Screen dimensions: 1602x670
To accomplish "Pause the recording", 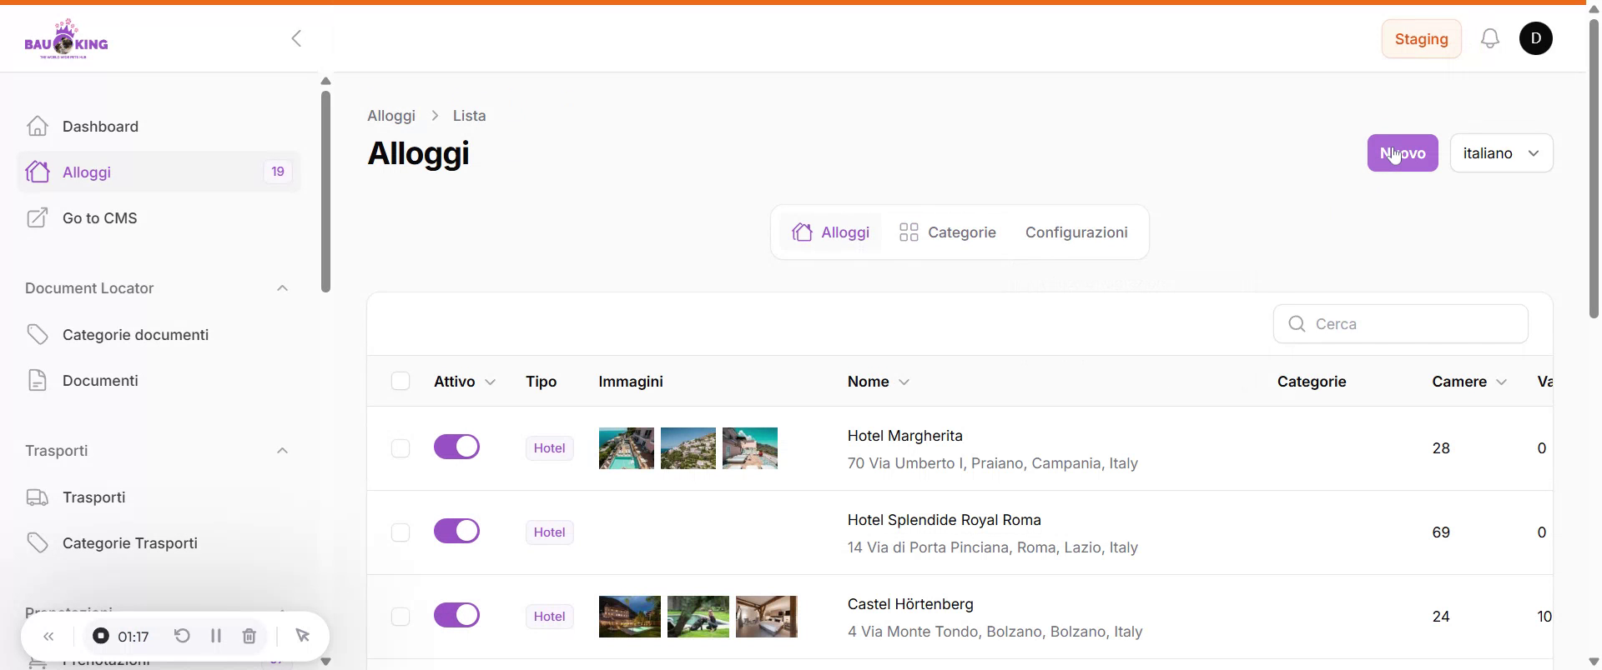I will [x=216, y=636].
